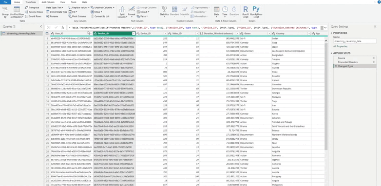Viewport: 381px width, 186px height.
Task: Open the Extract dropdown
Action: pyautogui.click(x=143, y=12)
